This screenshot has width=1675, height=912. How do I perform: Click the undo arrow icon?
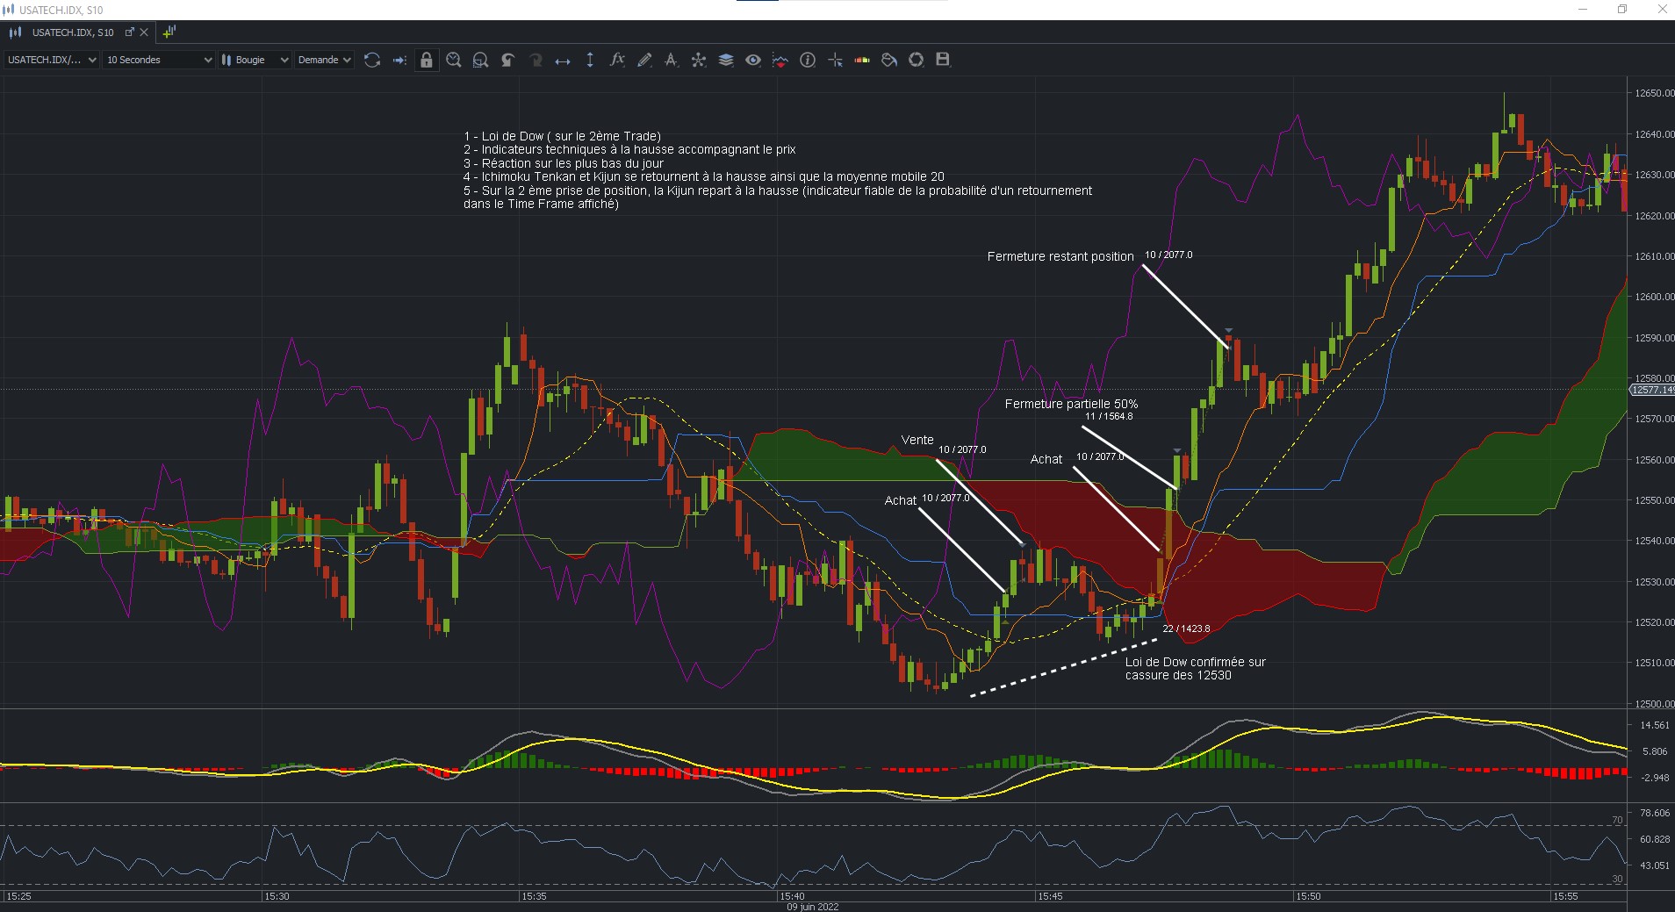pos(508,60)
